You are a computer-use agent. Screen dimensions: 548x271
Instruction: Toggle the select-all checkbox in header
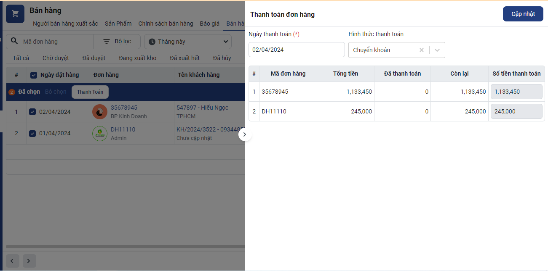34,75
